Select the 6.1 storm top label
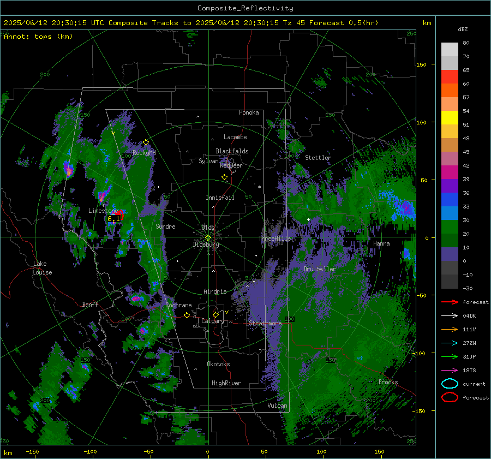The height and width of the screenshot is (459, 491). coord(113,219)
